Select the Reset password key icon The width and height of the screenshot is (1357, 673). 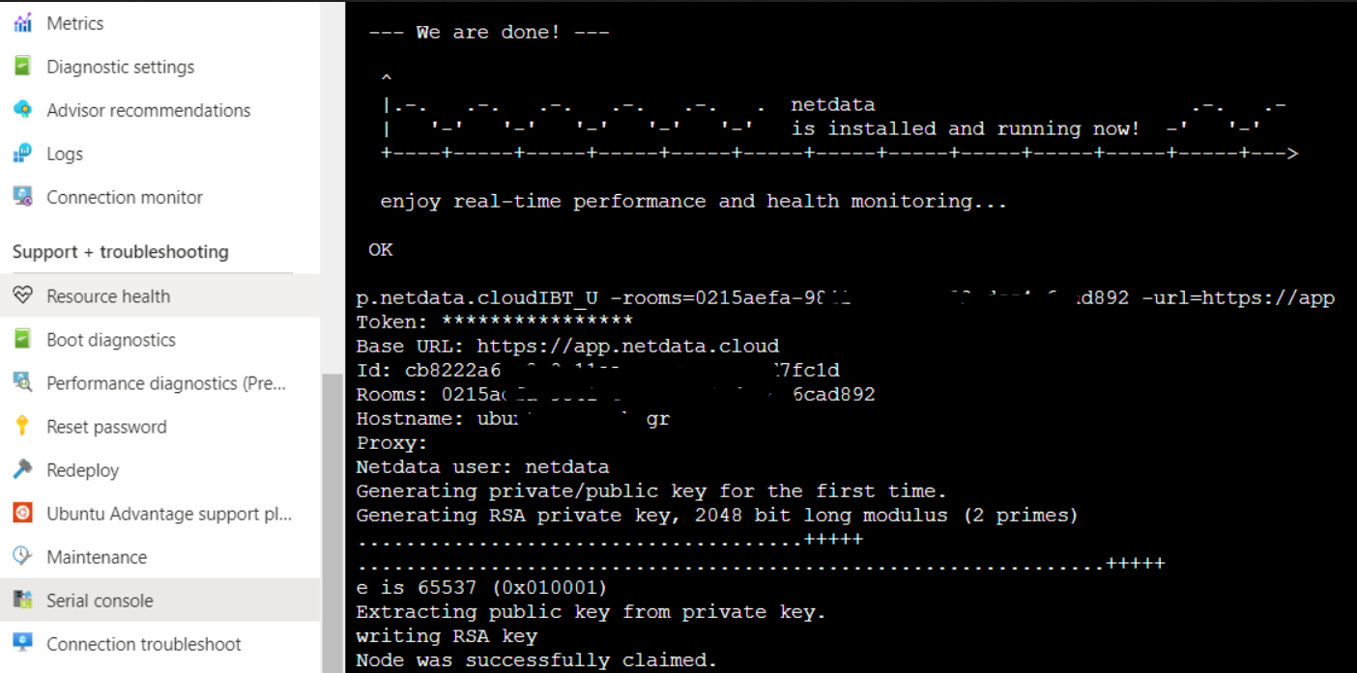(x=21, y=427)
